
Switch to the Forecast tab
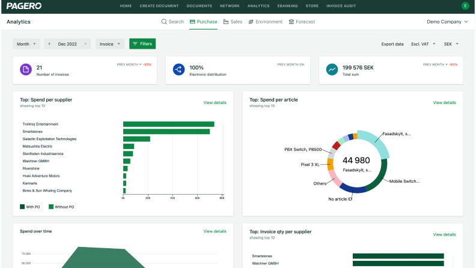coord(302,22)
